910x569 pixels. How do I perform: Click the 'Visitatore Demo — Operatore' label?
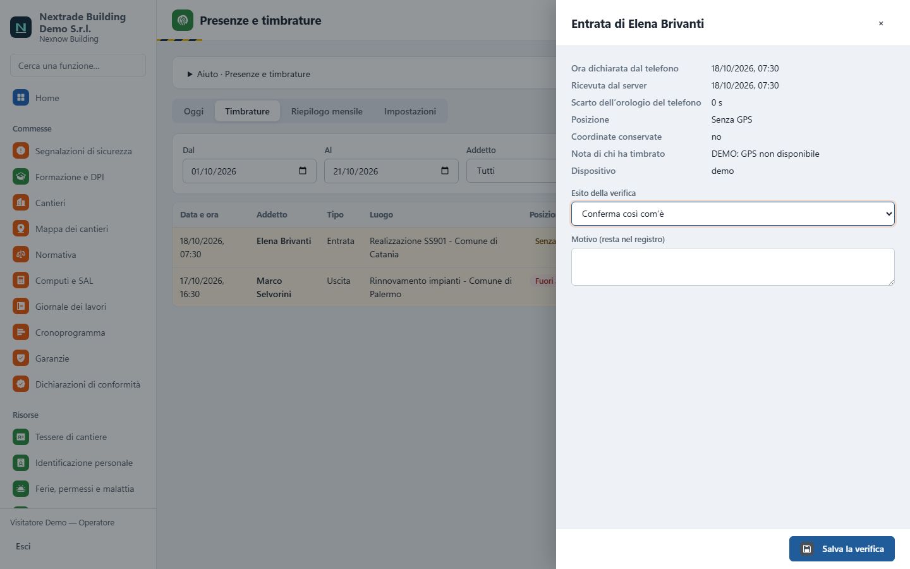click(62, 522)
